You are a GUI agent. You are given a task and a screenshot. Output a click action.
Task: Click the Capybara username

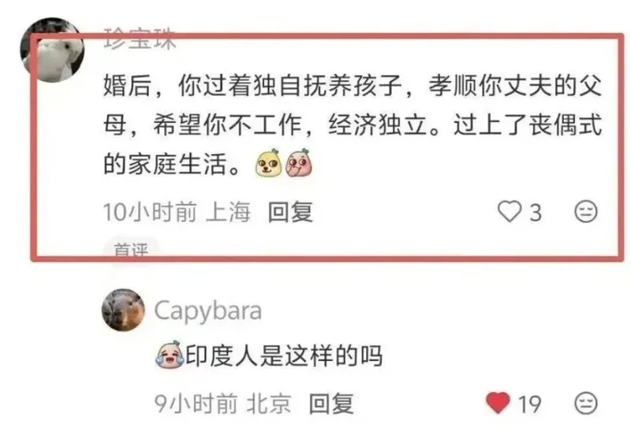pos(208,311)
